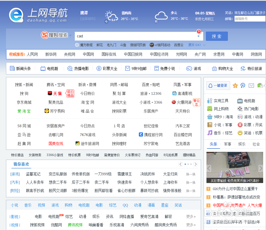
Task: Open the 热播电影 film reel icon
Action: click(x=70, y=69)
